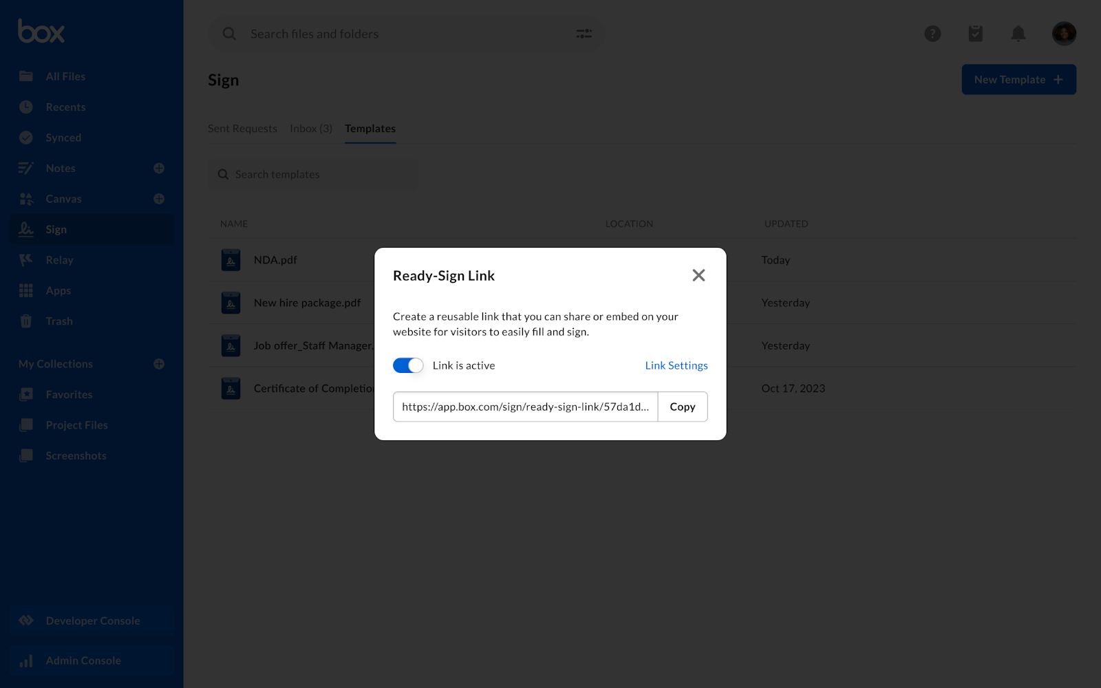Open Synced checkmark icon in sidebar
The height and width of the screenshot is (688, 1101).
pos(26,138)
